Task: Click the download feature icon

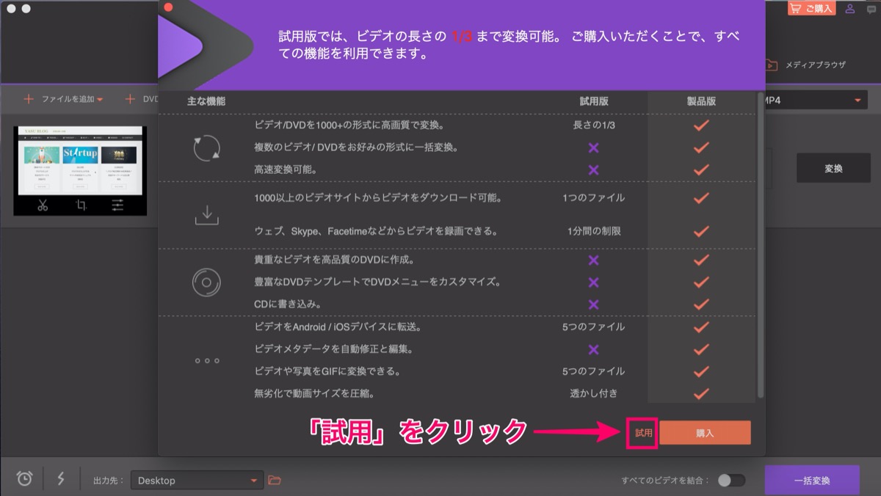Action: (206, 214)
